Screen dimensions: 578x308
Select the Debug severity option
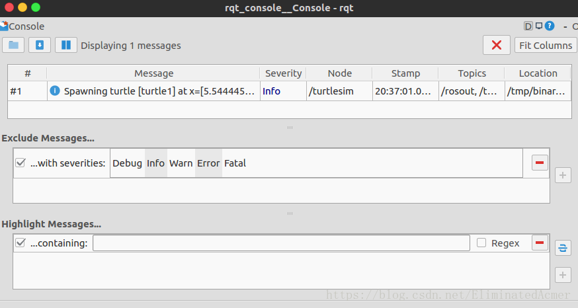127,163
